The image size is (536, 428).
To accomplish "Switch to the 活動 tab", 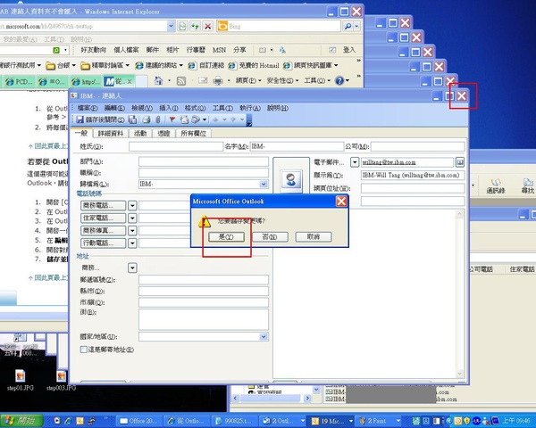I will point(140,134).
